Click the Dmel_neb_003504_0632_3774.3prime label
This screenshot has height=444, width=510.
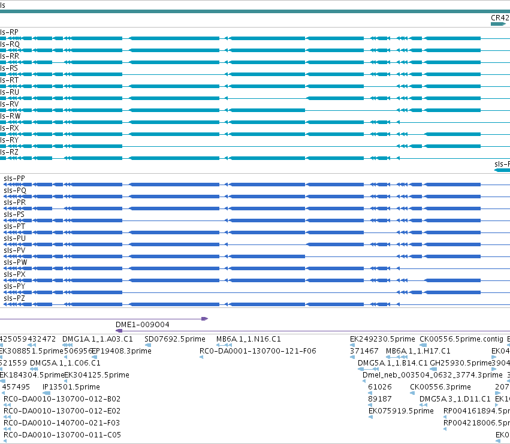(433, 375)
